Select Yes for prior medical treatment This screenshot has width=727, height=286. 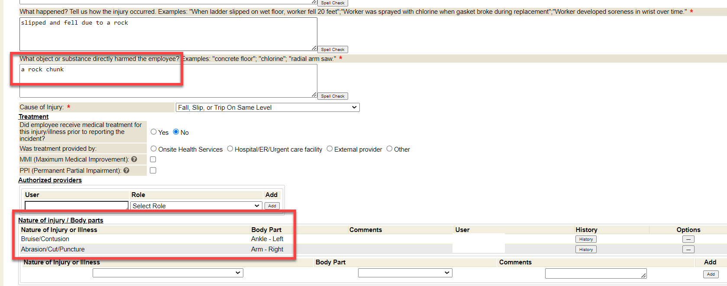click(x=154, y=132)
